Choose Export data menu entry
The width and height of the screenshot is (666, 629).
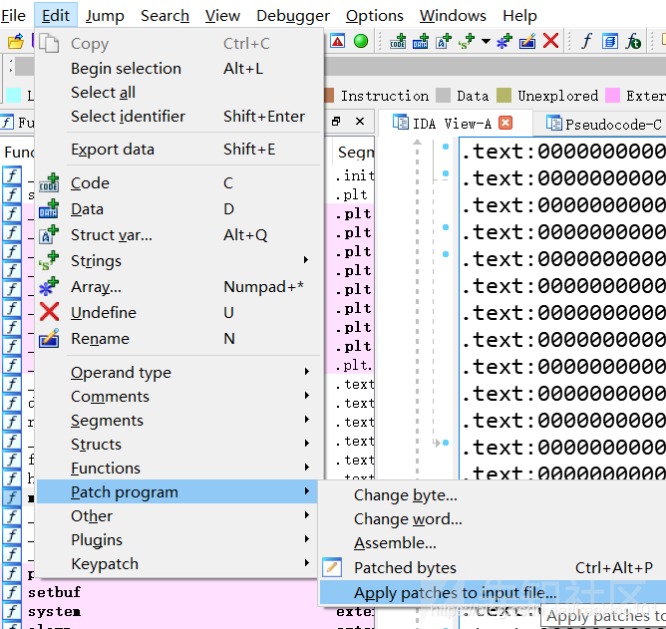[x=178, y=150]
